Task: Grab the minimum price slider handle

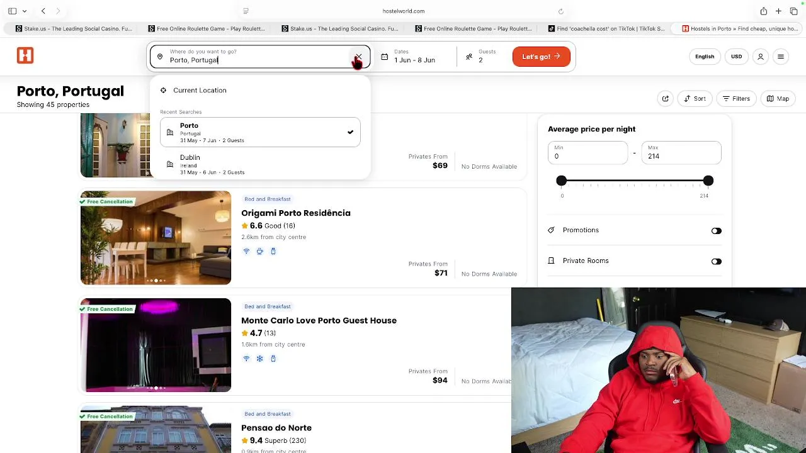Action: click(x=562, y=181)
